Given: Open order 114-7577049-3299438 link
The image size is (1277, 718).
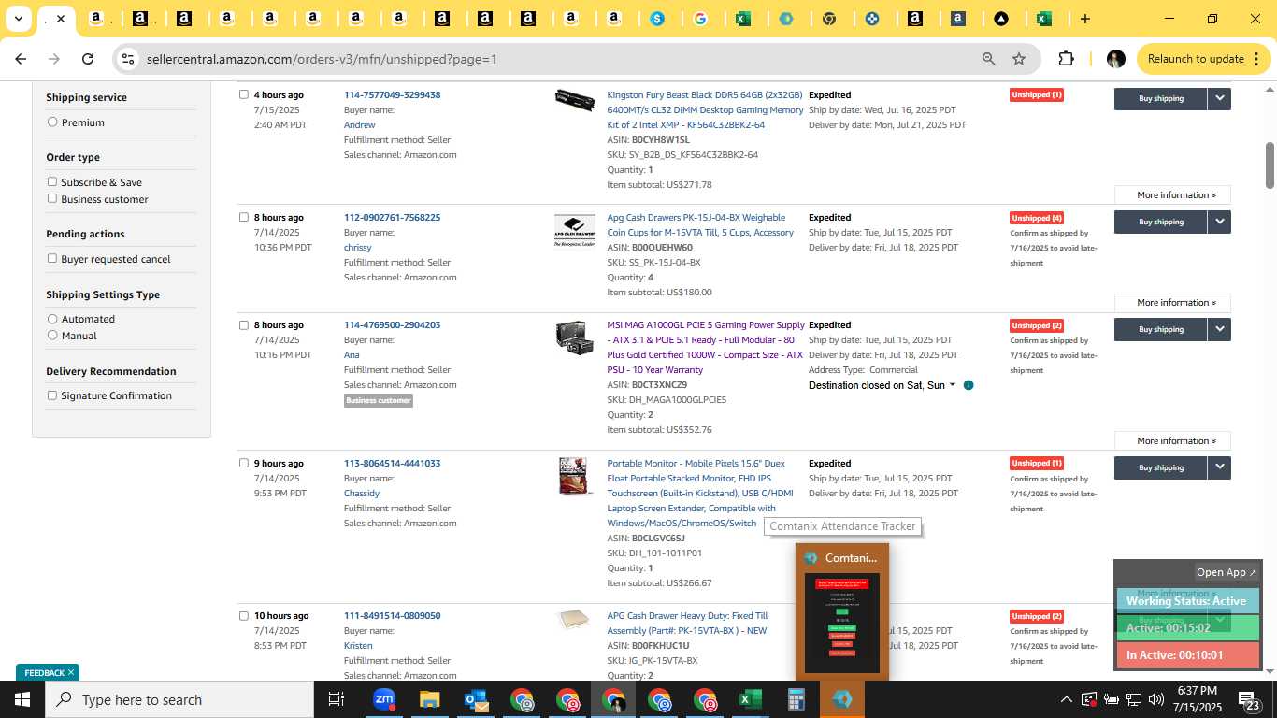Looking at the screenshot, I should 392,94.
